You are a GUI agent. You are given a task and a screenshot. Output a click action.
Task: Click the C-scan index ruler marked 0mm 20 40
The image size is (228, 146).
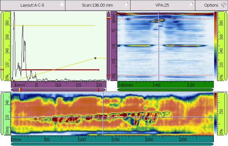pos(7,114)
